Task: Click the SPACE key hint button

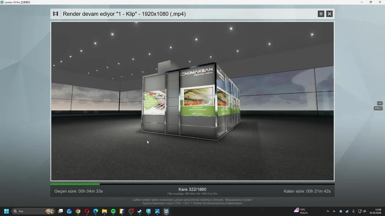Action: [x=378, y=108]
